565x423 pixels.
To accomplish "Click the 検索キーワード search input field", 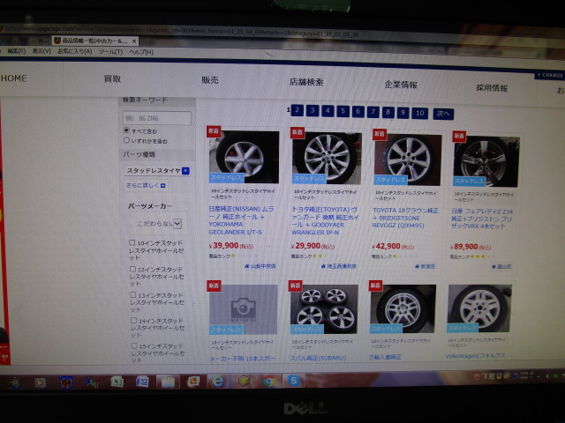I will 157,118.
